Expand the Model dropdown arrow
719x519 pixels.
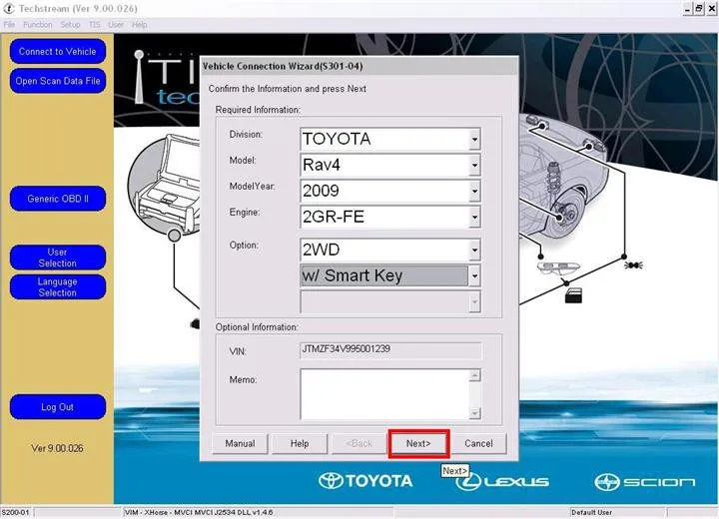(x=474, y=165)
